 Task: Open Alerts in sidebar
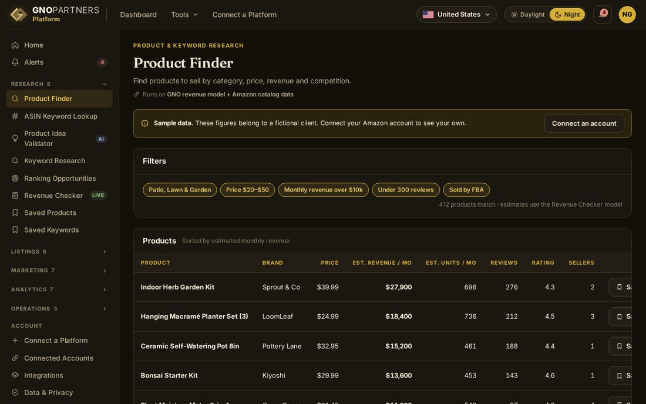coord(59,62)
